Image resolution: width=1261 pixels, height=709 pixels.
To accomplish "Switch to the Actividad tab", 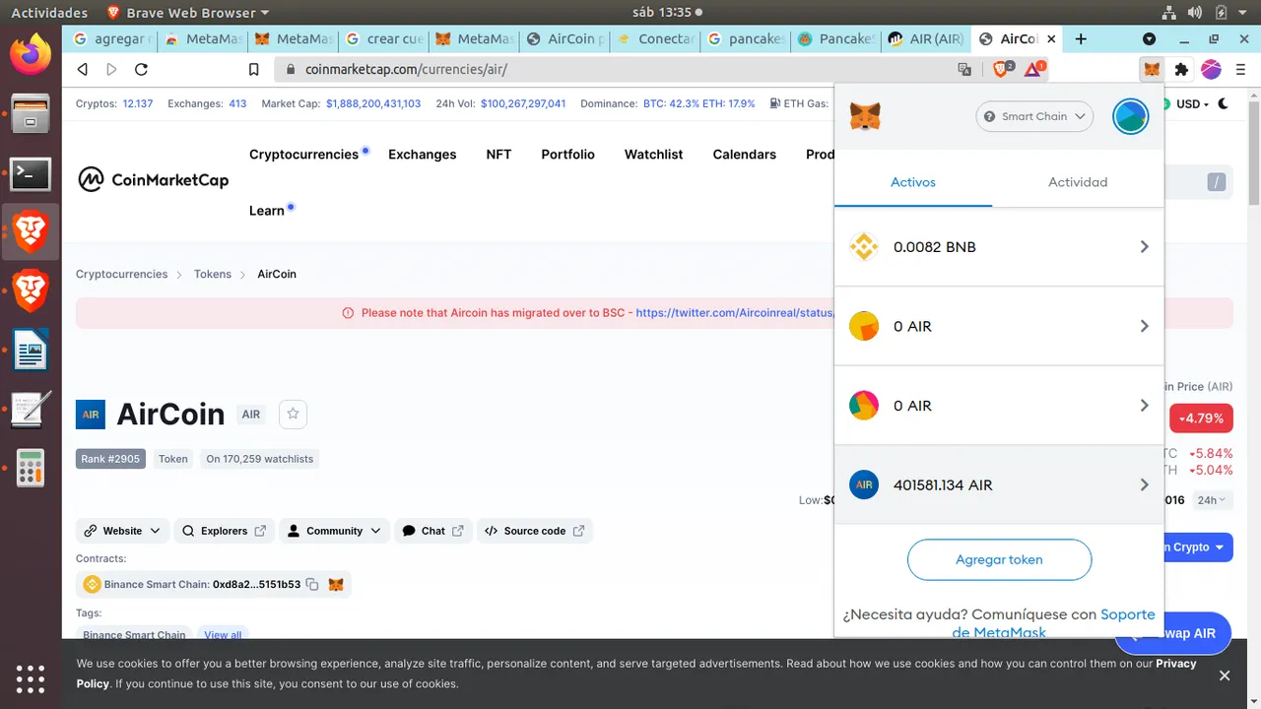I will click(x=1078, y=182).
